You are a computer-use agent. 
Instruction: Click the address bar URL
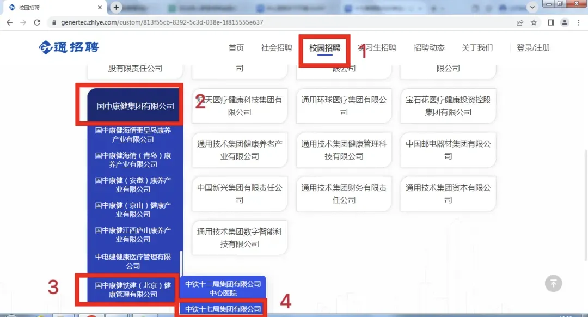[162, 22]
